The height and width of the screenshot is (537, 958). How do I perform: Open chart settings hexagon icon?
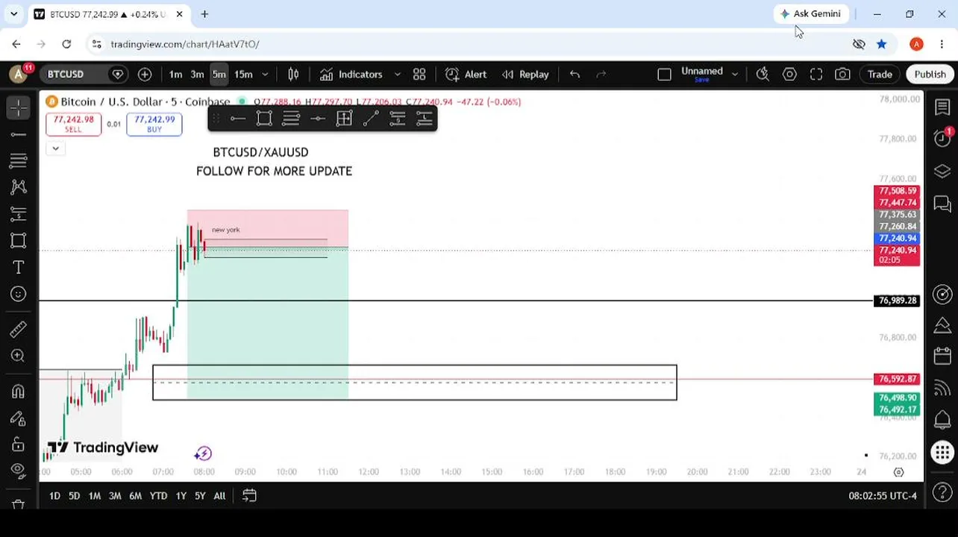click(x=789, y=74)
